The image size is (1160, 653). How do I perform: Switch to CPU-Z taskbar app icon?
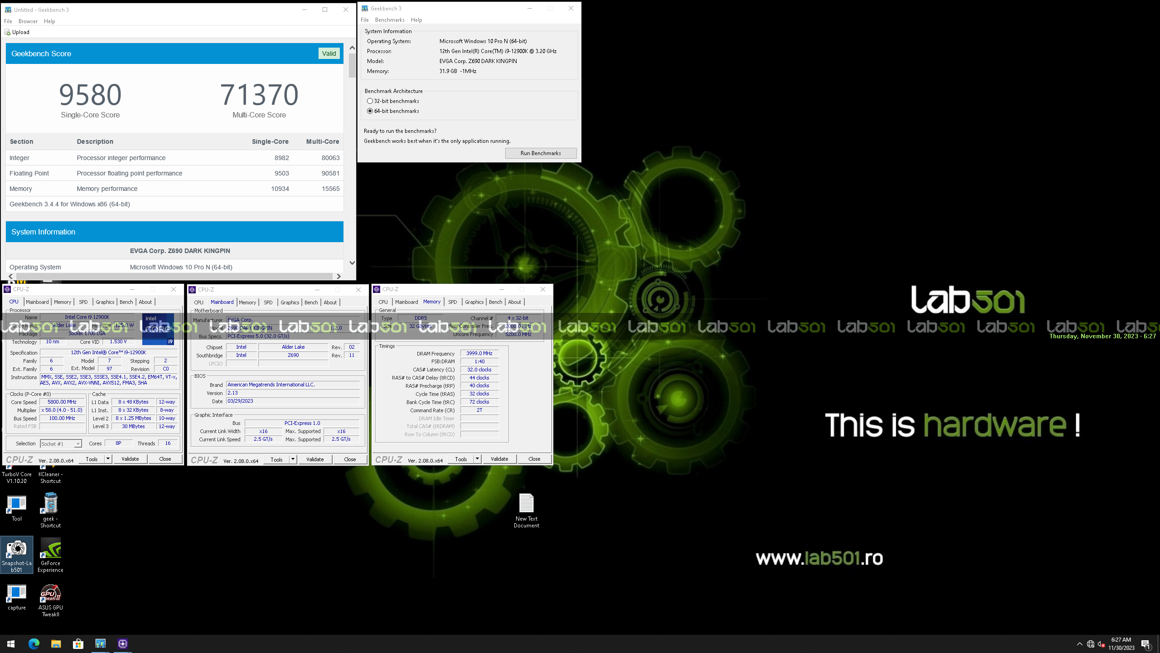122,643
